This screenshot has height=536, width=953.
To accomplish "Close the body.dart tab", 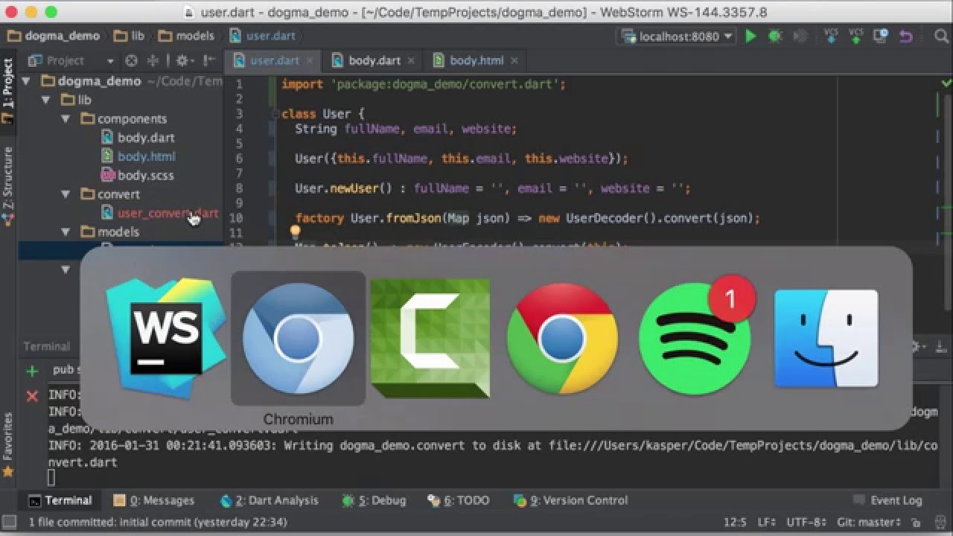I will click(x=412, y=61).
